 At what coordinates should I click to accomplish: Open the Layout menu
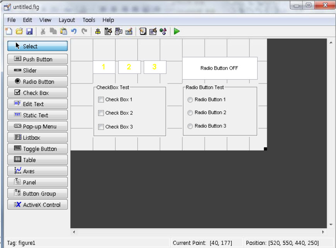click(67, 20)
